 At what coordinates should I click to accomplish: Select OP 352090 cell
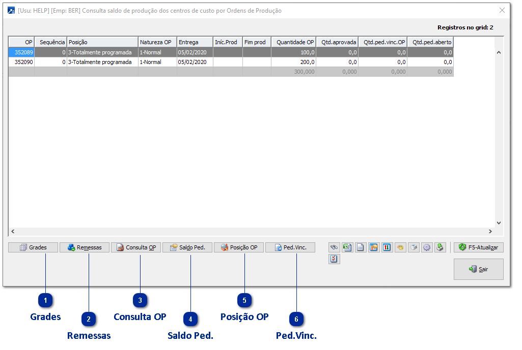pyautogui.click(x=21, y=62)
